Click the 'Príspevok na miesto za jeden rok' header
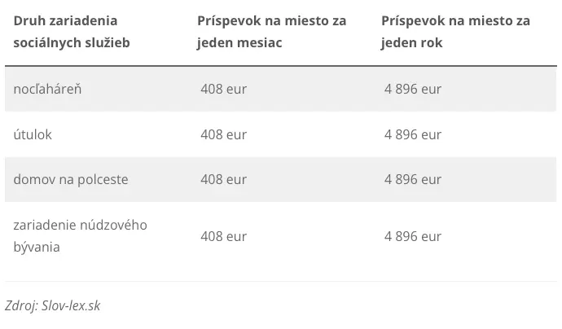The height and width of the screenshot is (329, 562). click(455, 31)
